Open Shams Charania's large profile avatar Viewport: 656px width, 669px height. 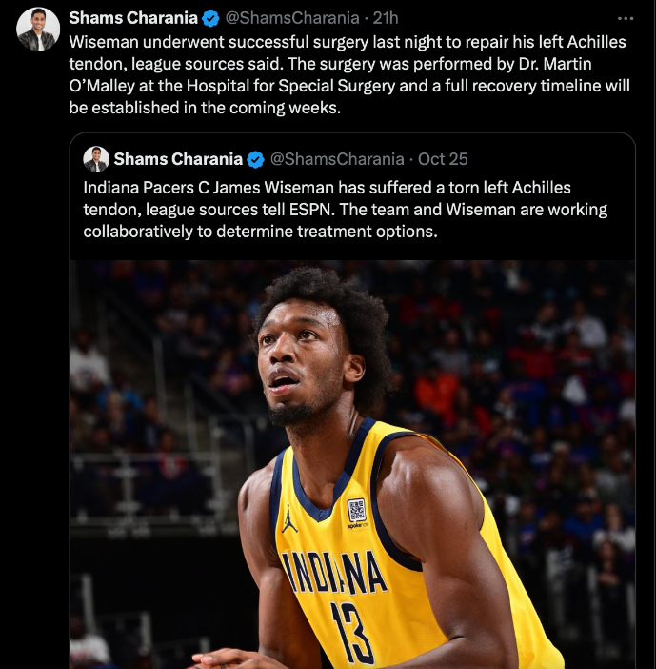point(38,29)
